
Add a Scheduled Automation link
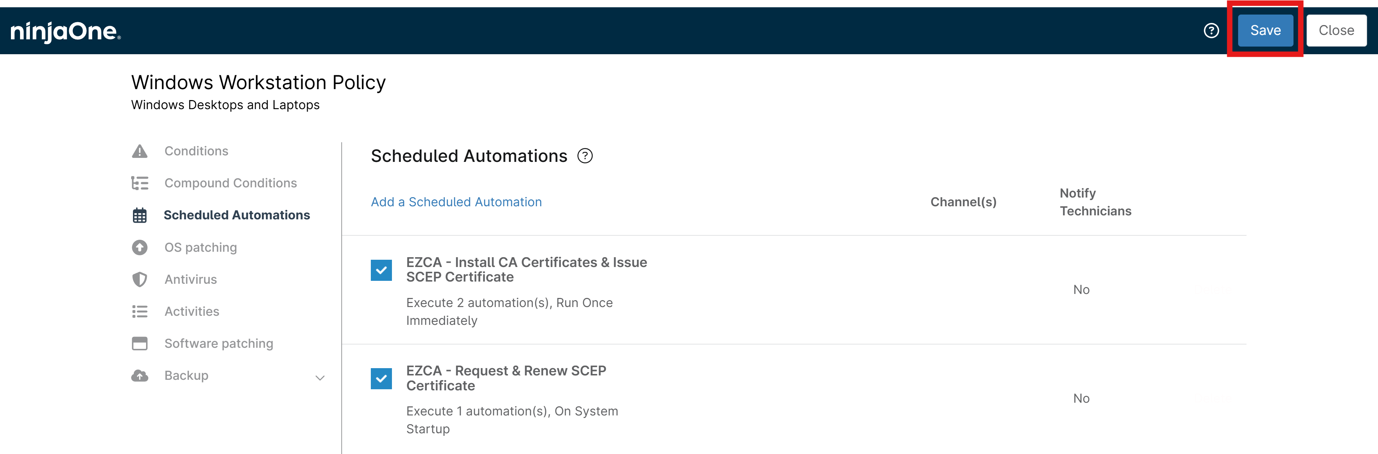(456, 202)
